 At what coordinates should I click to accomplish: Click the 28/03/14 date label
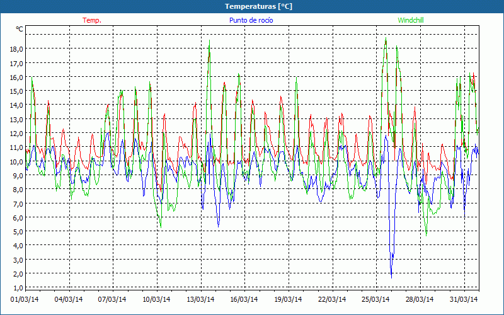[x=420, y=299]
